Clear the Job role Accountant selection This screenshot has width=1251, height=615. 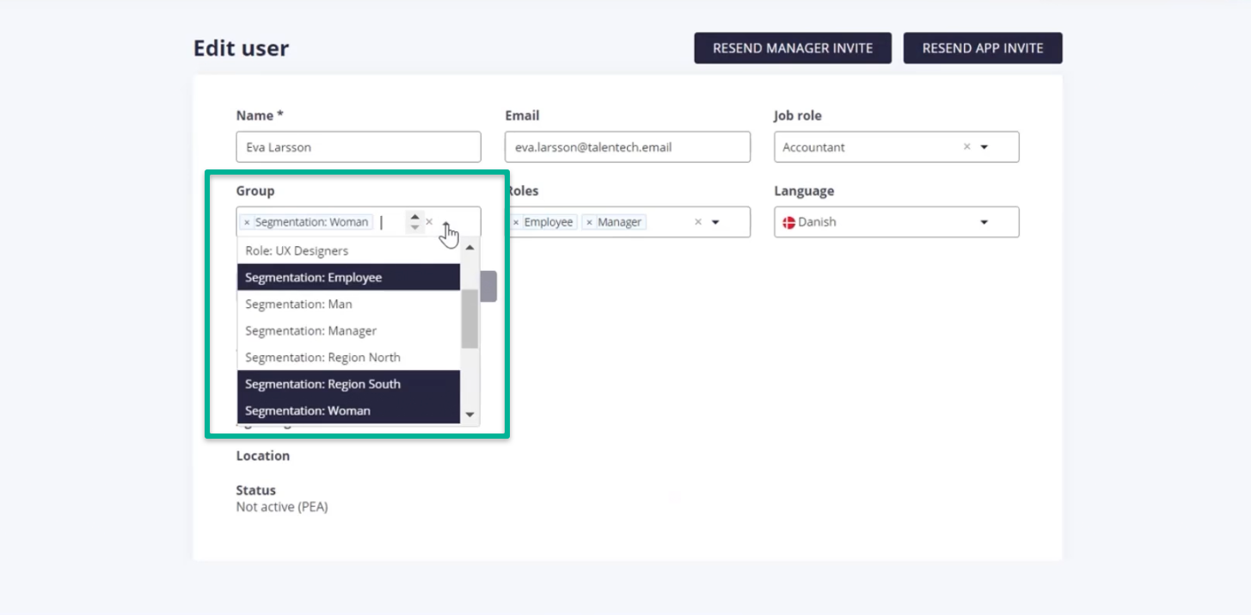[x=966, y=147]
